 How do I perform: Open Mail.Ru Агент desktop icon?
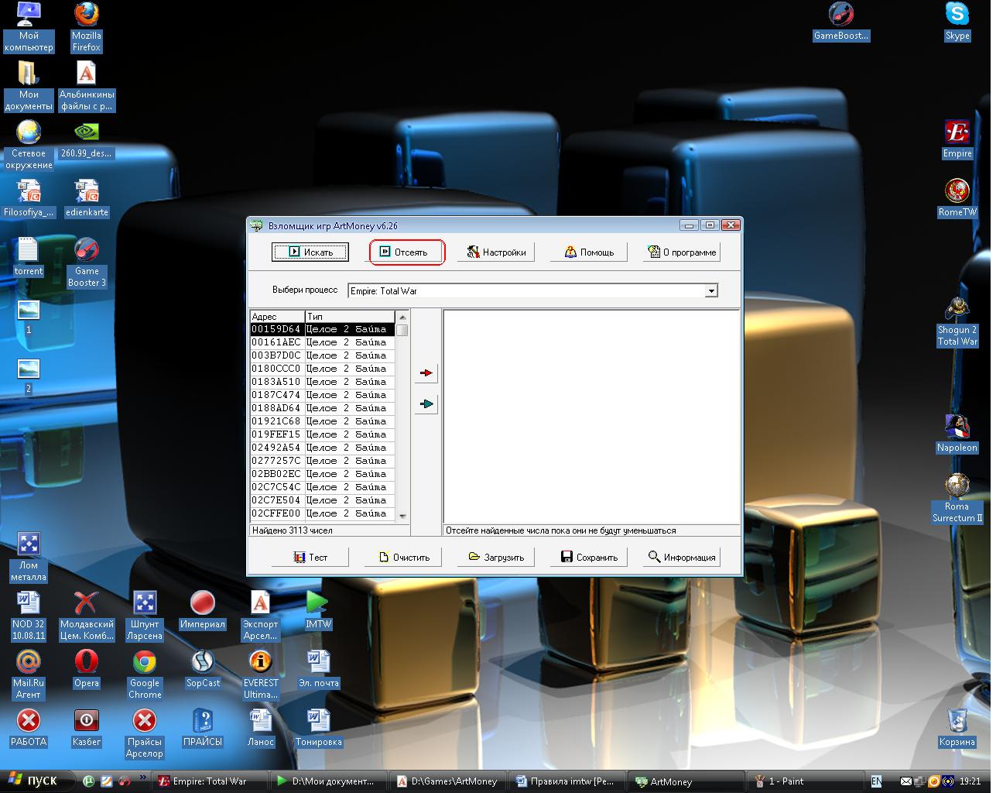[29, 675]
